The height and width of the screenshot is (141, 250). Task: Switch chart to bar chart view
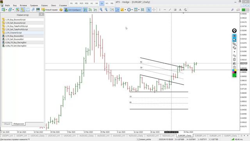coord(85,10)
